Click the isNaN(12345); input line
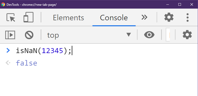 tap(44, 51)
